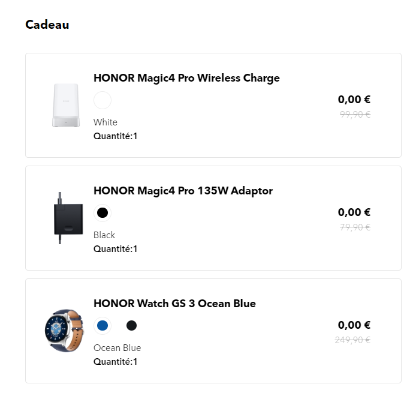
Task: Click the white wireless charger product image
Action: coord(65,105)
